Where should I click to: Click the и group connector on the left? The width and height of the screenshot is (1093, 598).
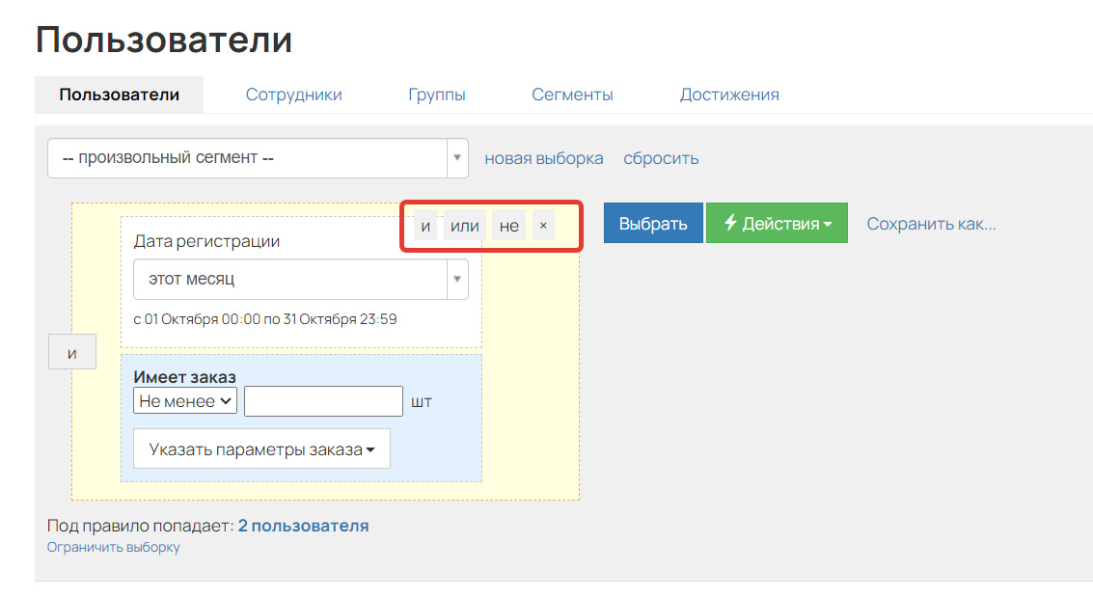point(71,353)
